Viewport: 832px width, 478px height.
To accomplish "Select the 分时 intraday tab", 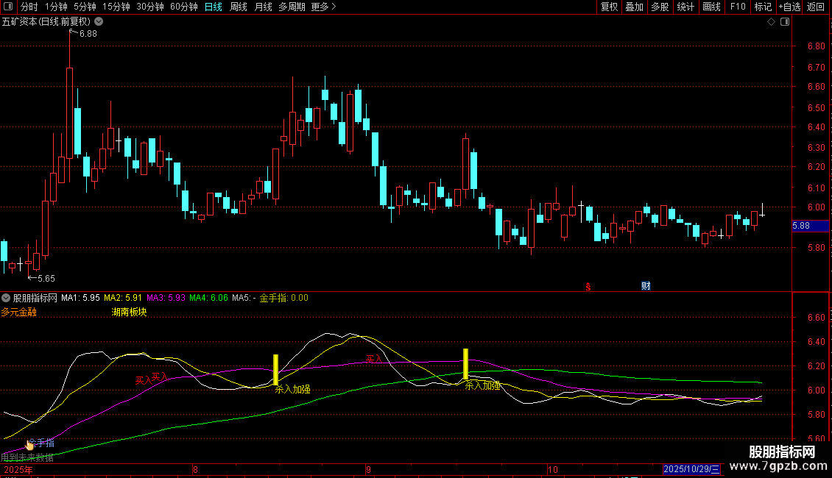I will [29, 7].
